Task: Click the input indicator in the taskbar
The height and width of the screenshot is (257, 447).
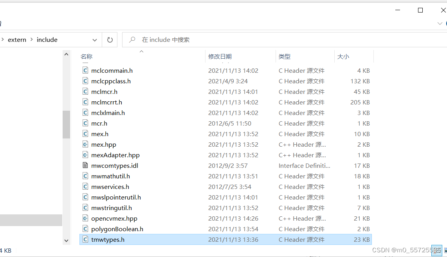Action: click(436, 250)
